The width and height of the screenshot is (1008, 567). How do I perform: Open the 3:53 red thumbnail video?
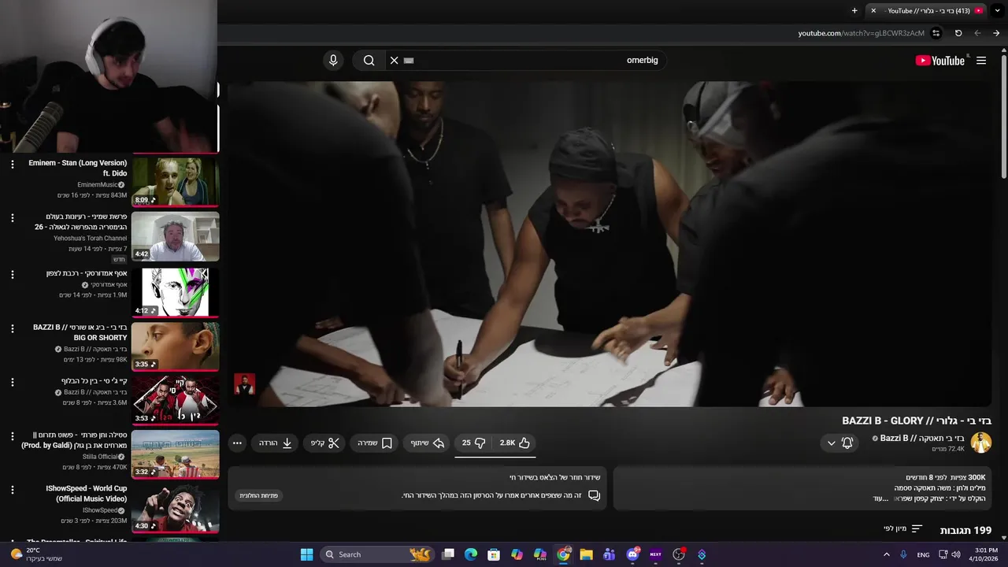pyautogui.click(x=175, y=400)
